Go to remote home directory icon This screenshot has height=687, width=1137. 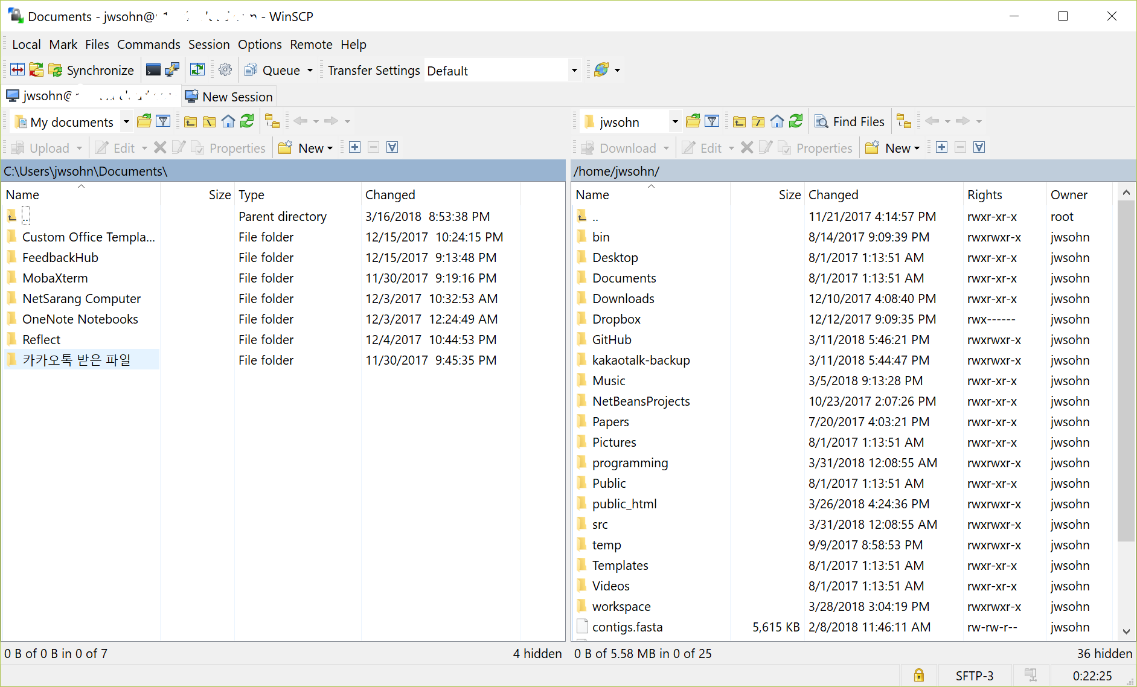pos(777,121)
